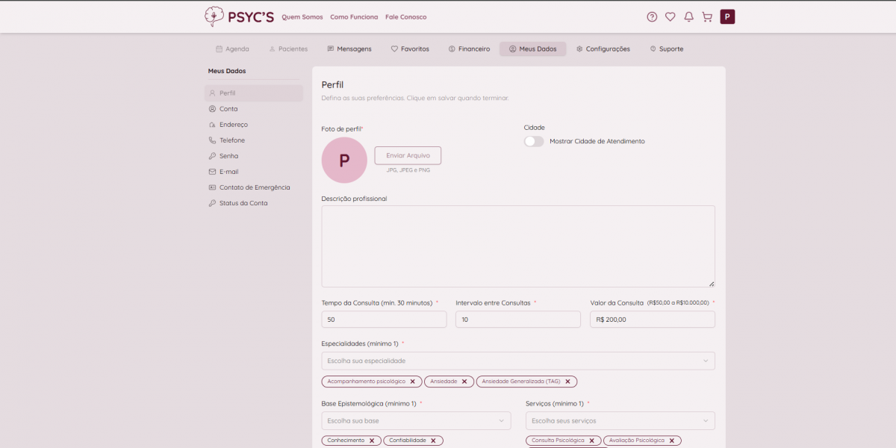Expand the Escolha seus serviços dropdown
The width and height of the screenshot is (896, 448).
pos(620,420)
